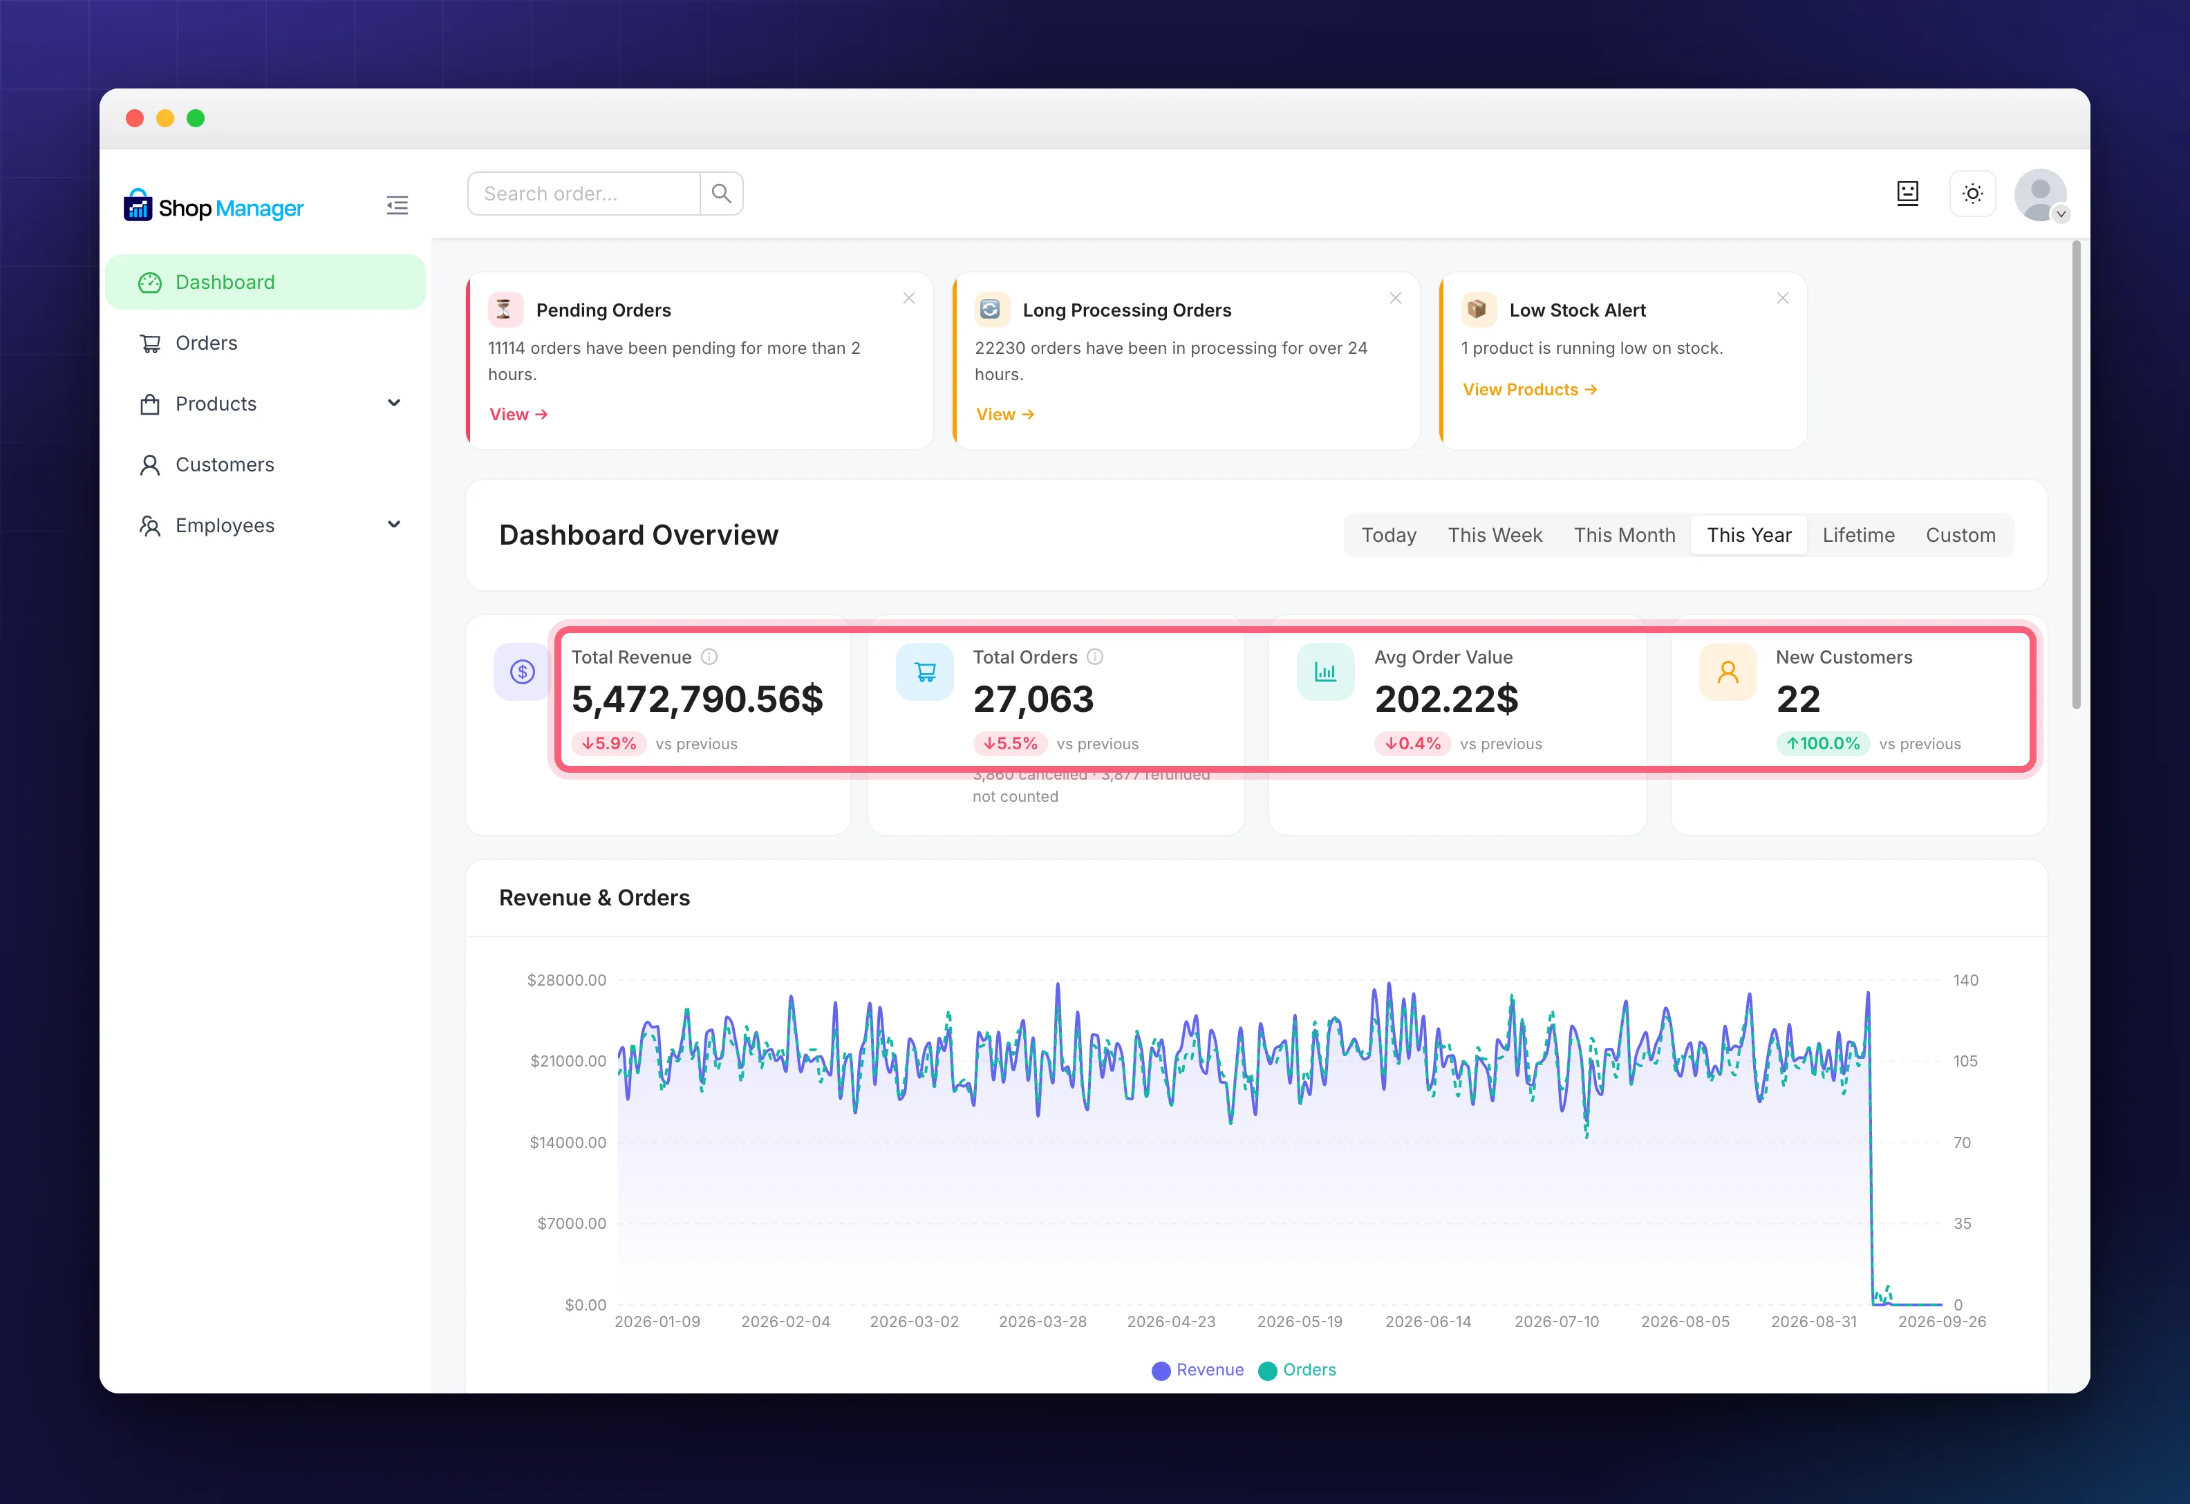
Task: Select the Custom time range
Action: tap(1960, 535)
